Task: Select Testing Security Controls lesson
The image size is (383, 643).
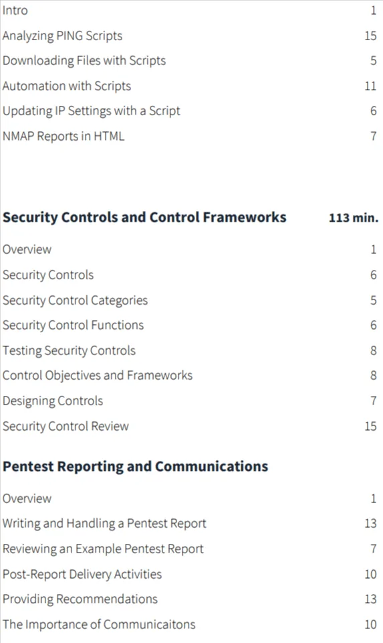Action: pos(69,350)
